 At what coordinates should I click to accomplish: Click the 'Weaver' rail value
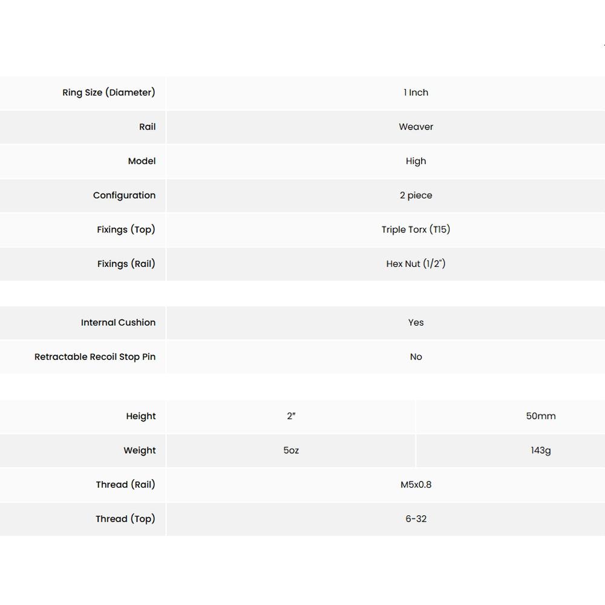click(416, 127)
